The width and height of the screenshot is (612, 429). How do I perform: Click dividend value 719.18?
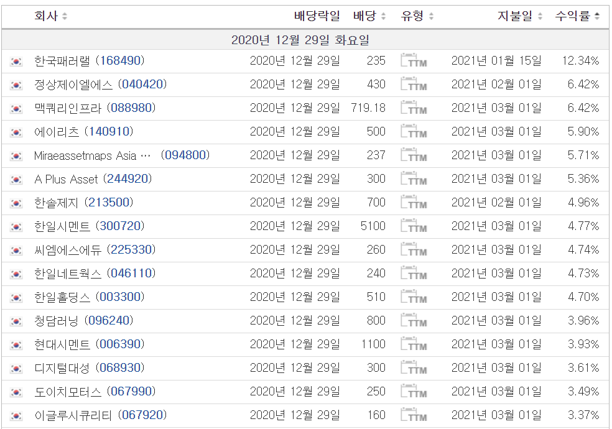tap(368, 108)
